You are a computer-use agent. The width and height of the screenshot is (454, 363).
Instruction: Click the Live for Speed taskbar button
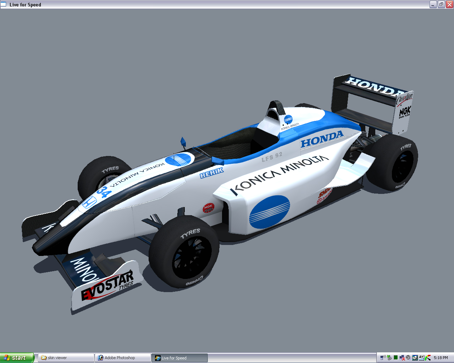click(179, 358)
